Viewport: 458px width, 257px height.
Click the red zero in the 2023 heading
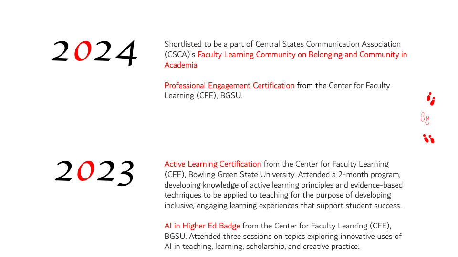[85, 172]
